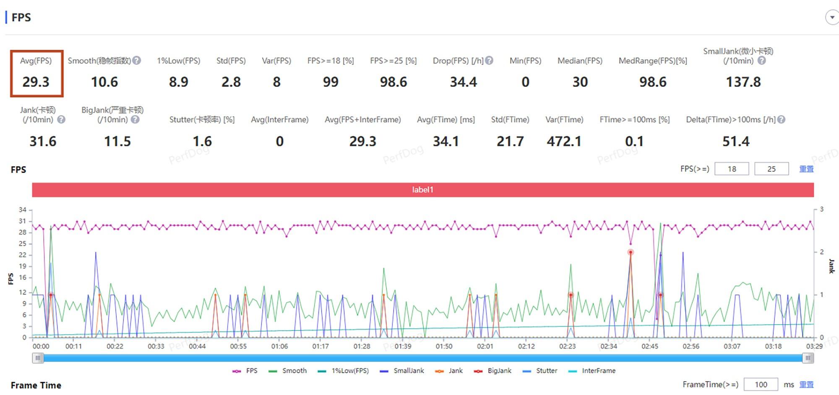Grab the left handle of the time range slider
Image resolution: width=839 pixels, height=395 pixels.
38,358
